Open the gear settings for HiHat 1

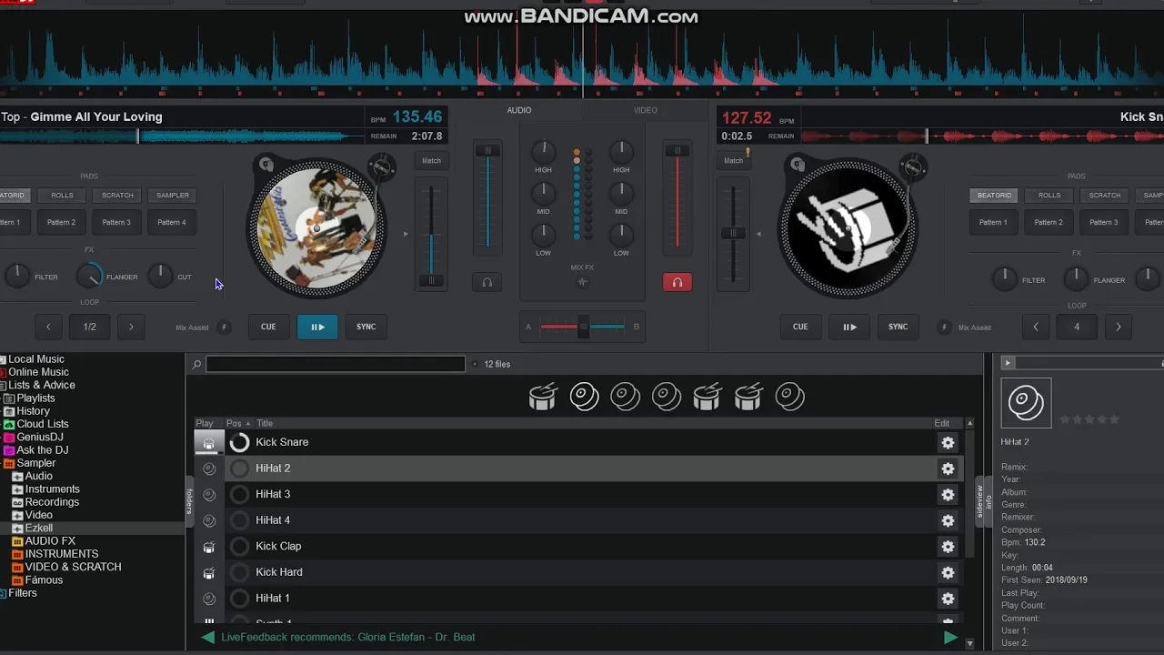click(948, 599)
